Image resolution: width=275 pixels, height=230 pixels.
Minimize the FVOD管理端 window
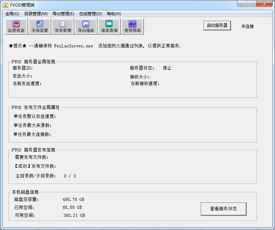click(242, 4)
